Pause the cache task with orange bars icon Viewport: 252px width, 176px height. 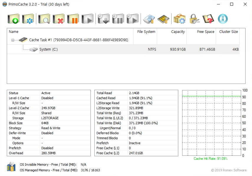tap(73, 19)
